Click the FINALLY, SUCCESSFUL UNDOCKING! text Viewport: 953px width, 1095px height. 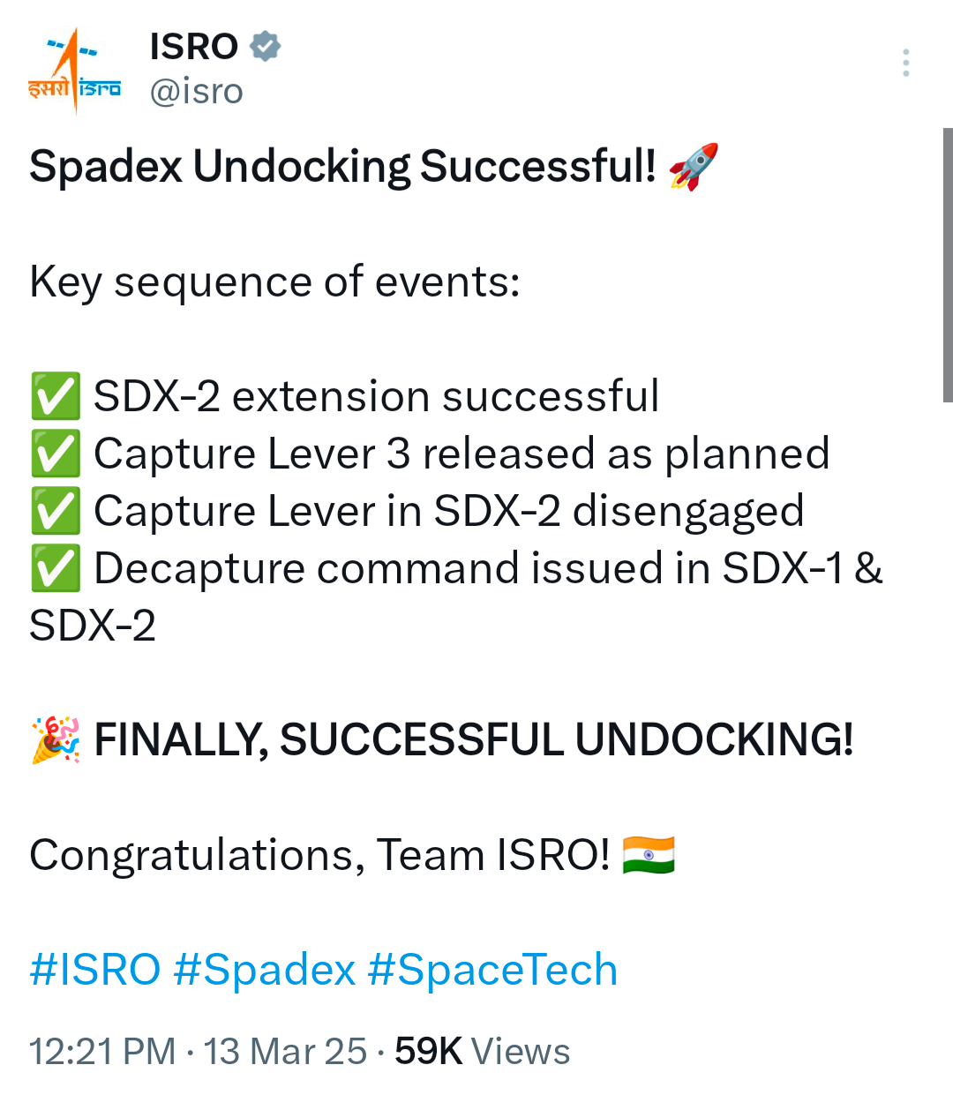pos(473,739)
